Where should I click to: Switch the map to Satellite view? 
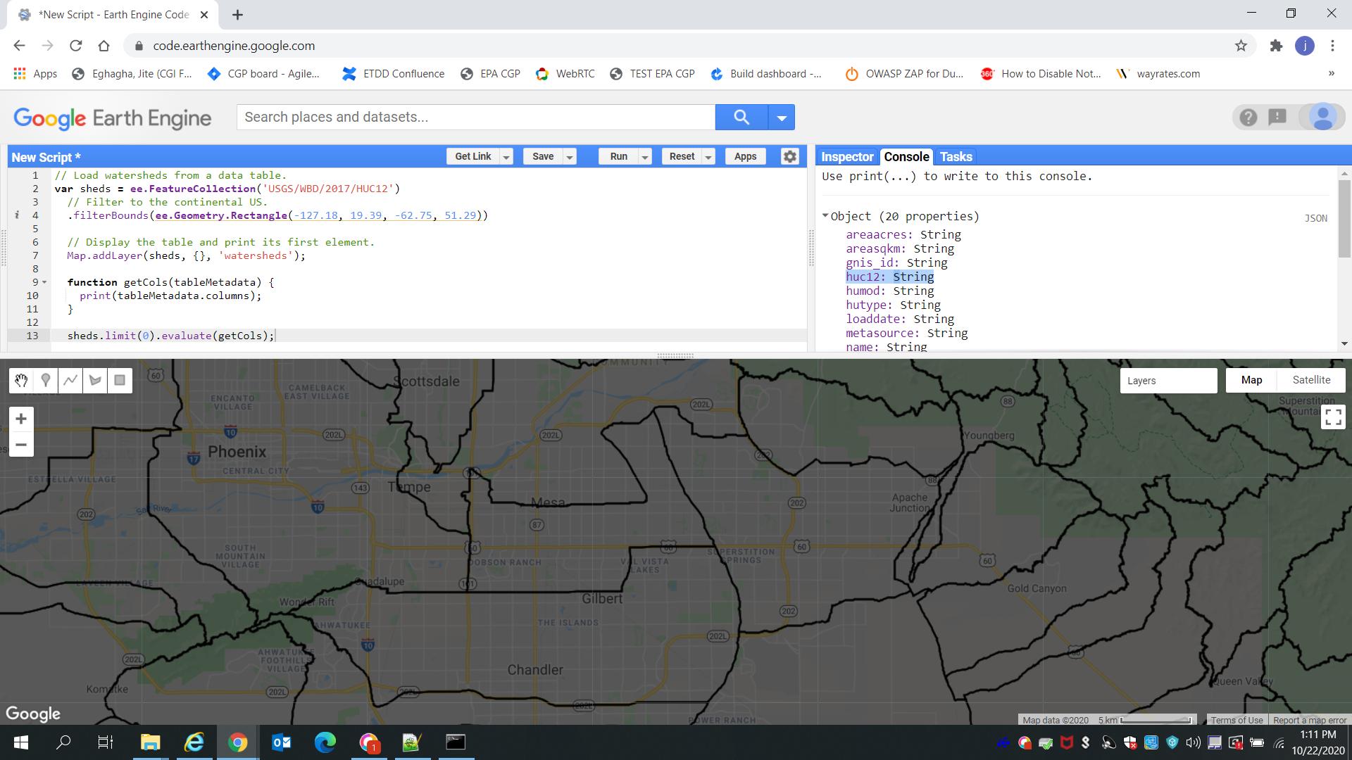[1311, 380]
